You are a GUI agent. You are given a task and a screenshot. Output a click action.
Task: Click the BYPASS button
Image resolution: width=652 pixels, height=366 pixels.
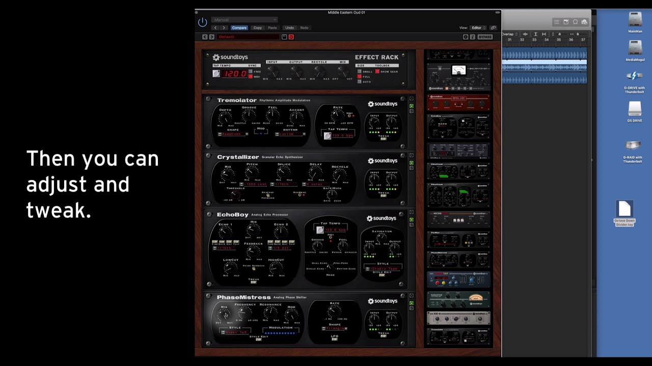point(485,37)
